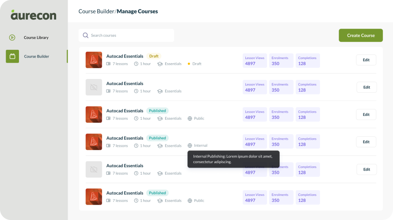Click "7 lessons" in the Internal course row
Screen dimensions: 393x220
pyautogui.click(x=120, y=146)
